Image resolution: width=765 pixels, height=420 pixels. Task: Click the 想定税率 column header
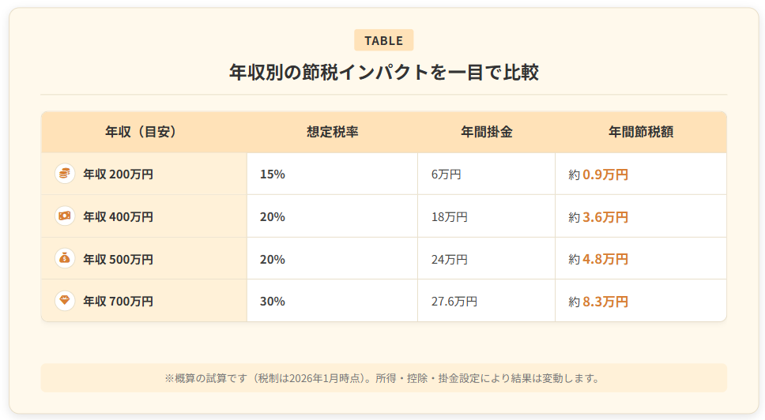pyautogui.click(x=332, y=132)
